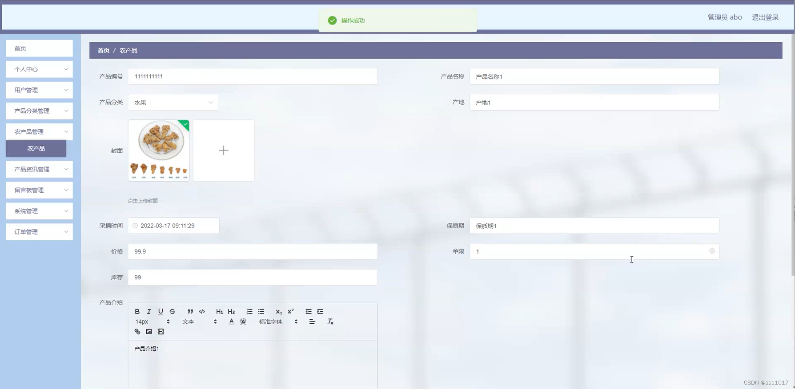Go to 首页 in the sidebar
The width and height of the screenshot is (795, 389).
tap(39, 48)
